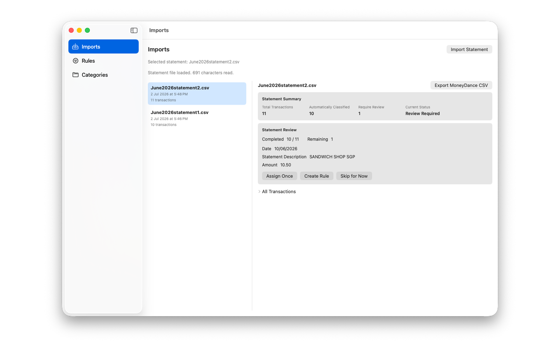Expand the All Transactions disclosure chevron

click(x=259, y=192)
